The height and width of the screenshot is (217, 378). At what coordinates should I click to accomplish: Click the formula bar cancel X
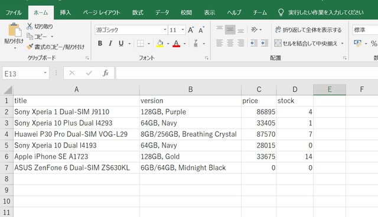coord(72,73)
